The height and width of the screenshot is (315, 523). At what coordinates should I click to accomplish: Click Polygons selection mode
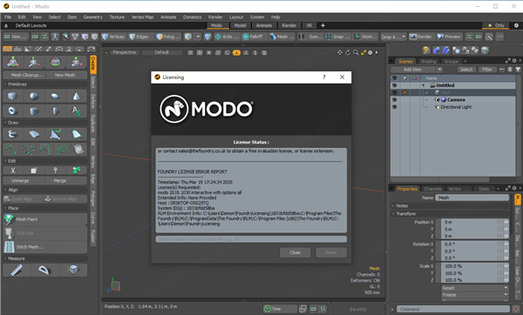pyautogui.click(x=168, y=37)
